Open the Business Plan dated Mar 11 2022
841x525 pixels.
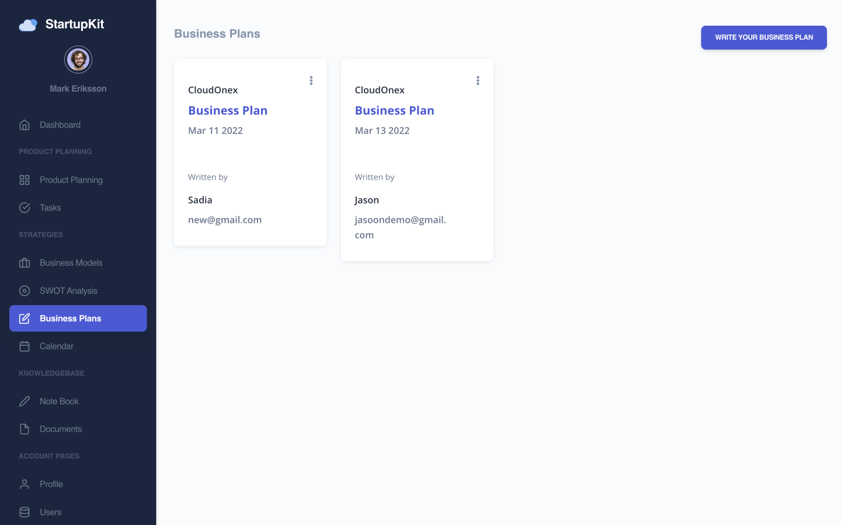(228, 111)
